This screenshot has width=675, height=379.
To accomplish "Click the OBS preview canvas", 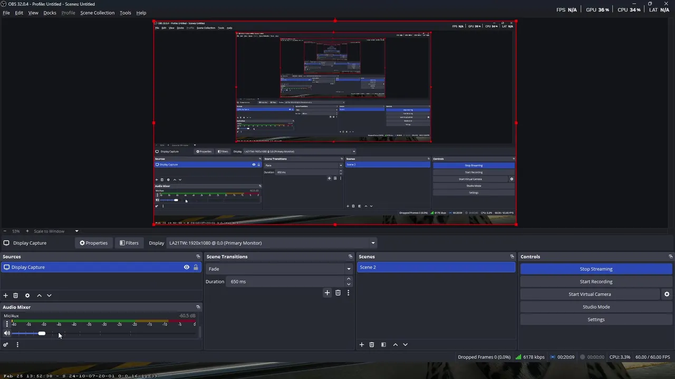I will click(x=335, y=123).
